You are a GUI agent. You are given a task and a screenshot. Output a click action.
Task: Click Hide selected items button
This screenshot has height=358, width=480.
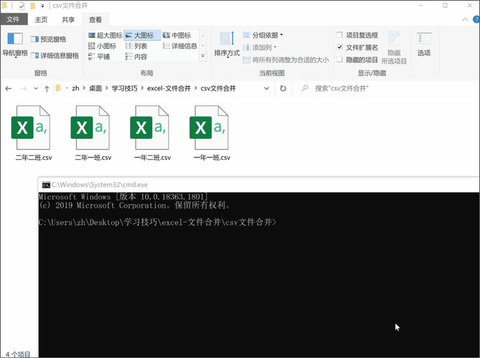(394, 47)
